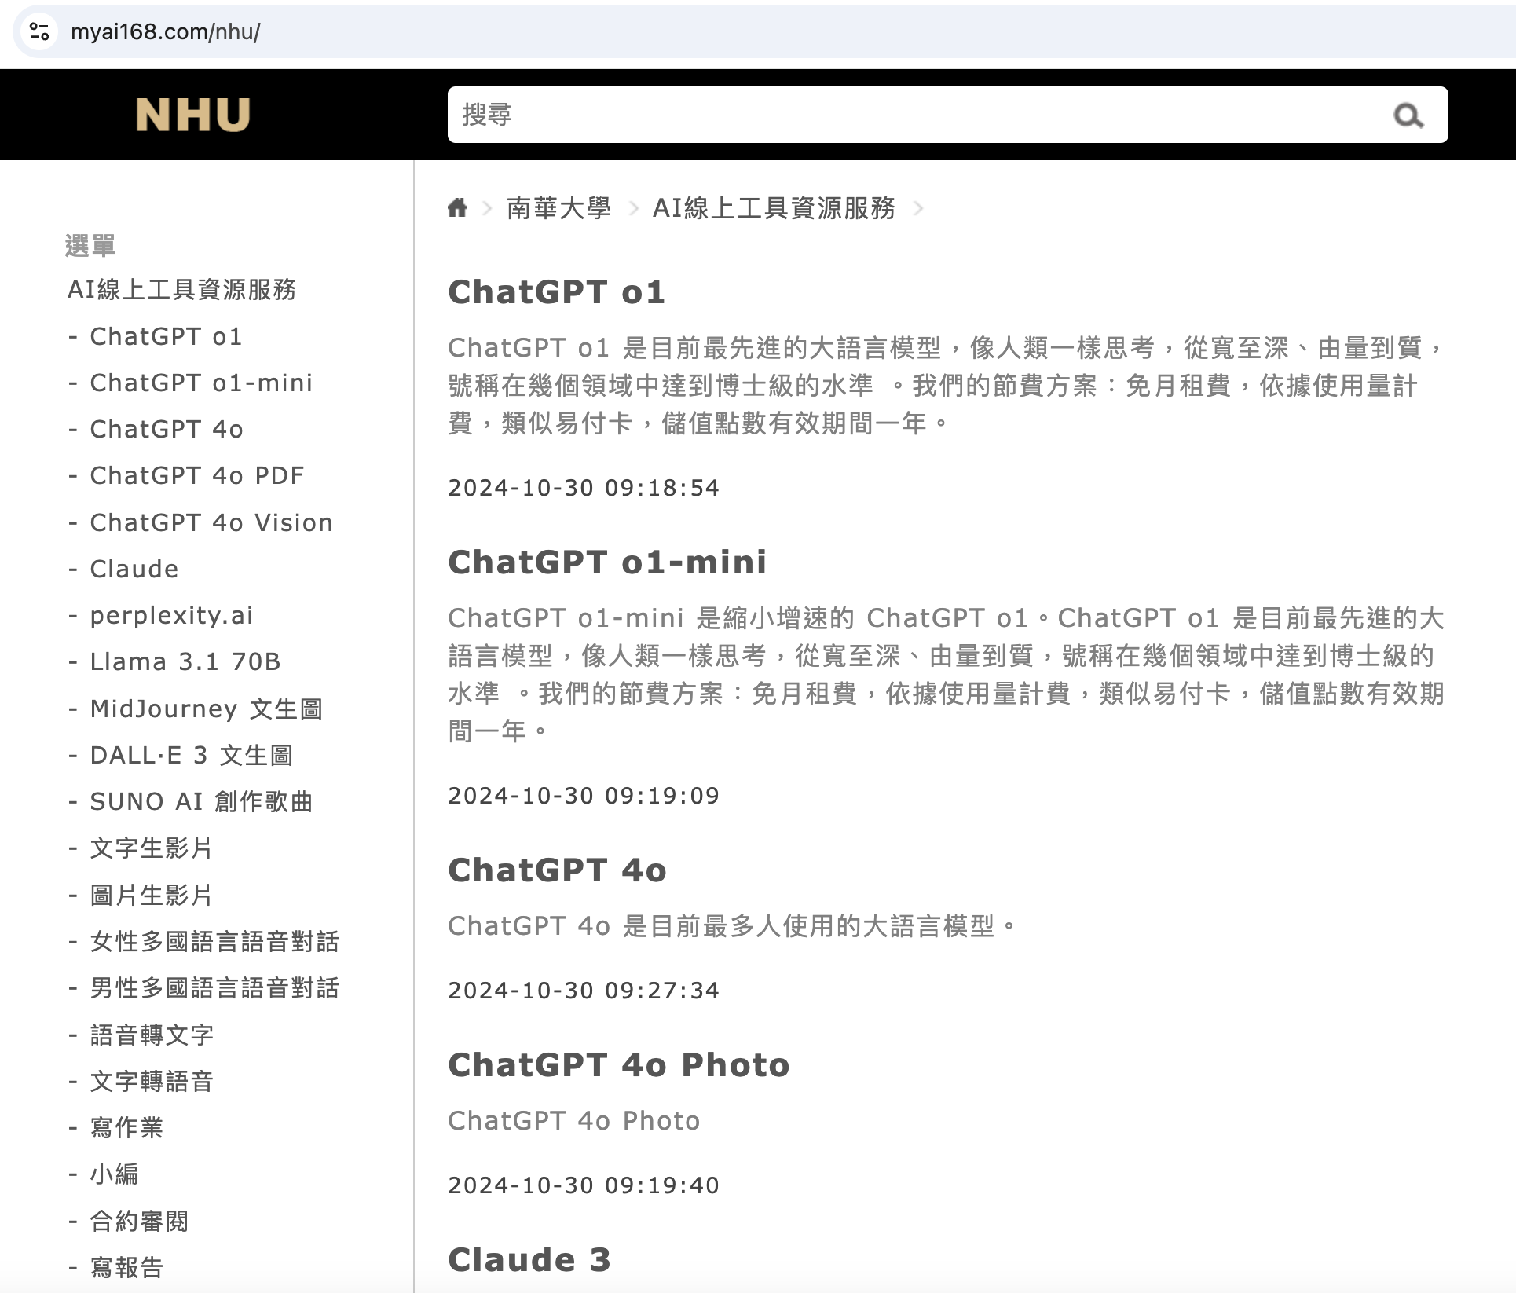Click the timestamp 2024-10-30 09:19:09

point(584,796)
